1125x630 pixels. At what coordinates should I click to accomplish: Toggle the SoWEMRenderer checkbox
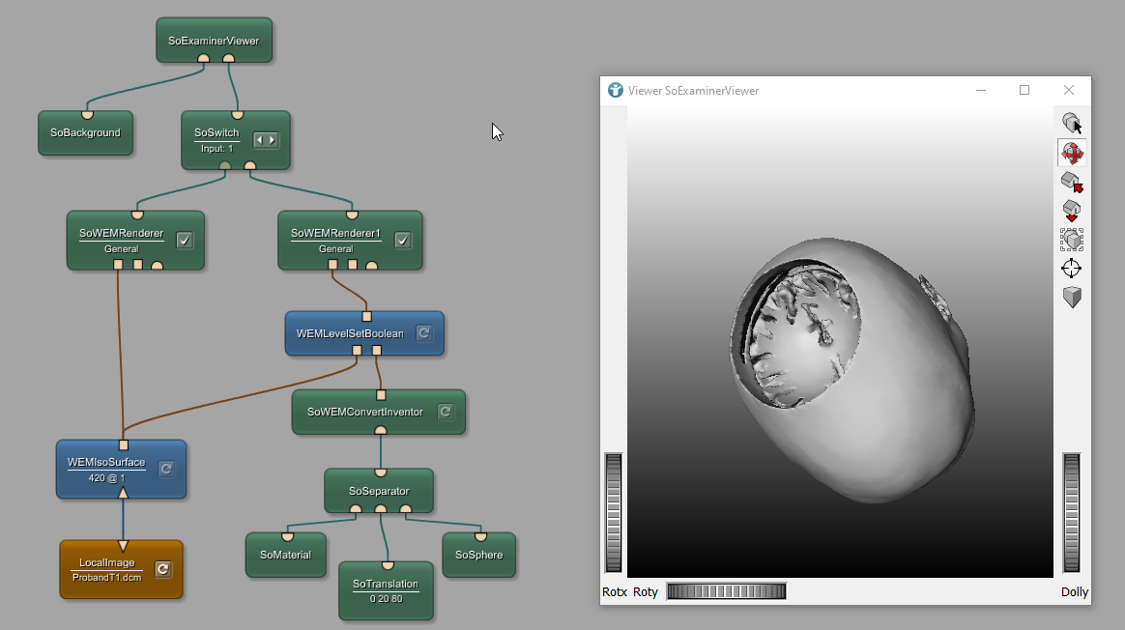tap(185, 241)
